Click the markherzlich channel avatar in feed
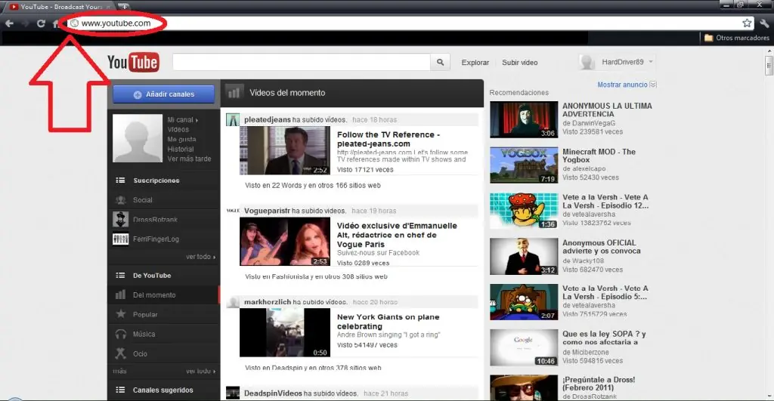 pos(233,302)
